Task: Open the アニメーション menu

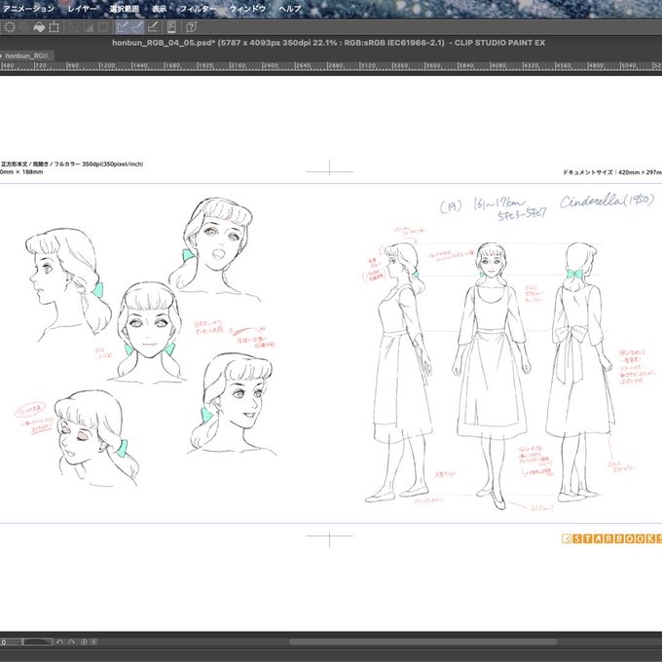Action: (28, 9)
